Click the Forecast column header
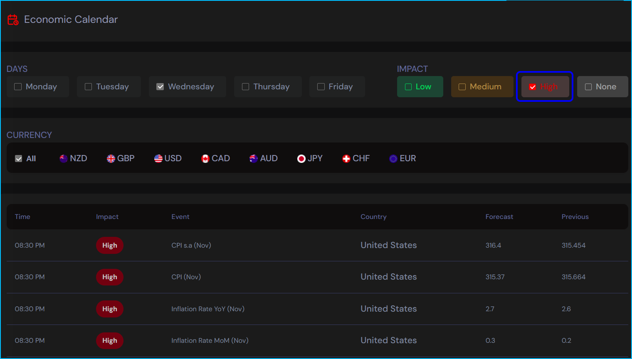Image resolution: width=632 pixels, height=359 pixels. point(499,217)
